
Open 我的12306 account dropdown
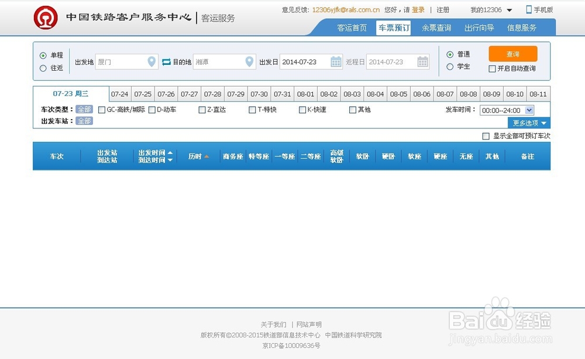pos(491,10)
